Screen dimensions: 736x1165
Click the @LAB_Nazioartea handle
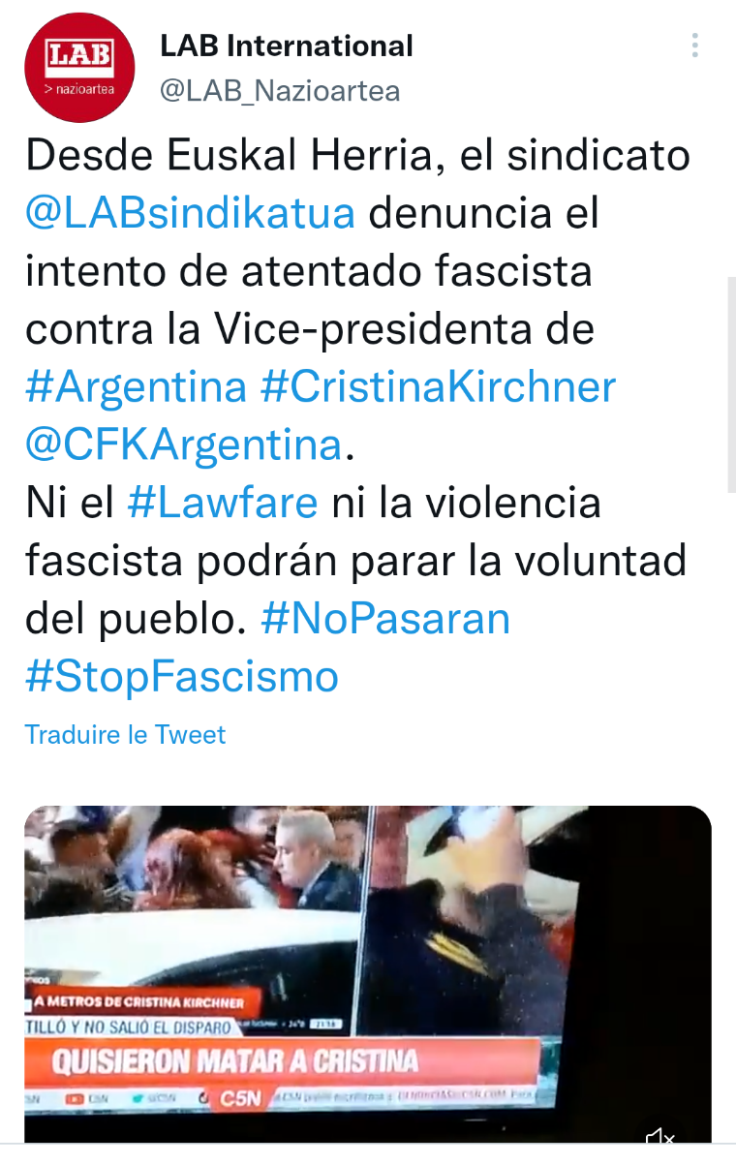pos(280,91)
